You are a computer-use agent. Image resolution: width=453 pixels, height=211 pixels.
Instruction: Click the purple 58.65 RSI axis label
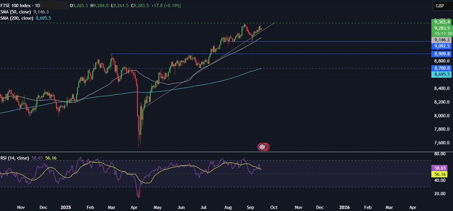438,168
